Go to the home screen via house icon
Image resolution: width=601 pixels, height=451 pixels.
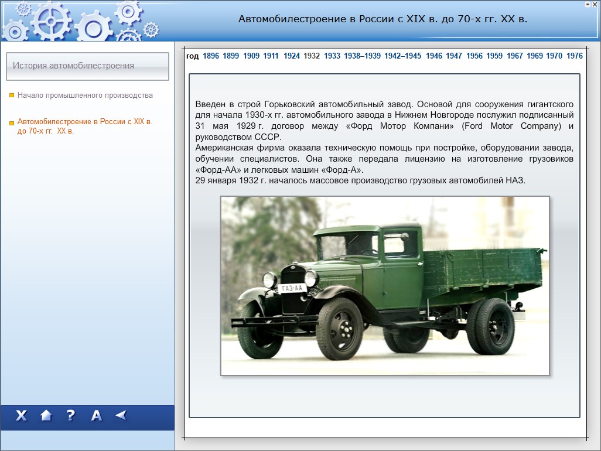pos(46,415)
